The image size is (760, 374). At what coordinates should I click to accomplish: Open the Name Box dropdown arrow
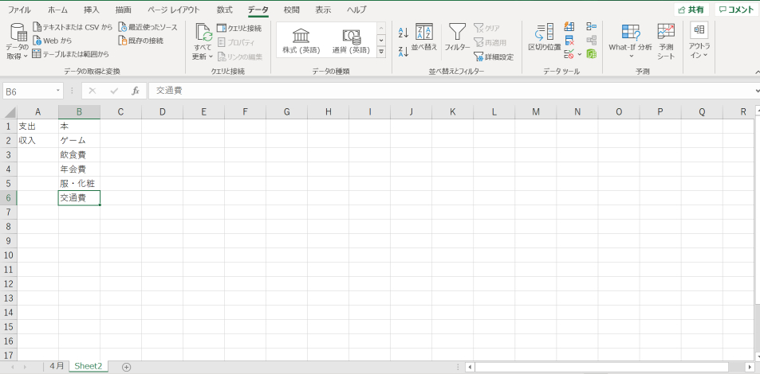click(x=59, y=91)
